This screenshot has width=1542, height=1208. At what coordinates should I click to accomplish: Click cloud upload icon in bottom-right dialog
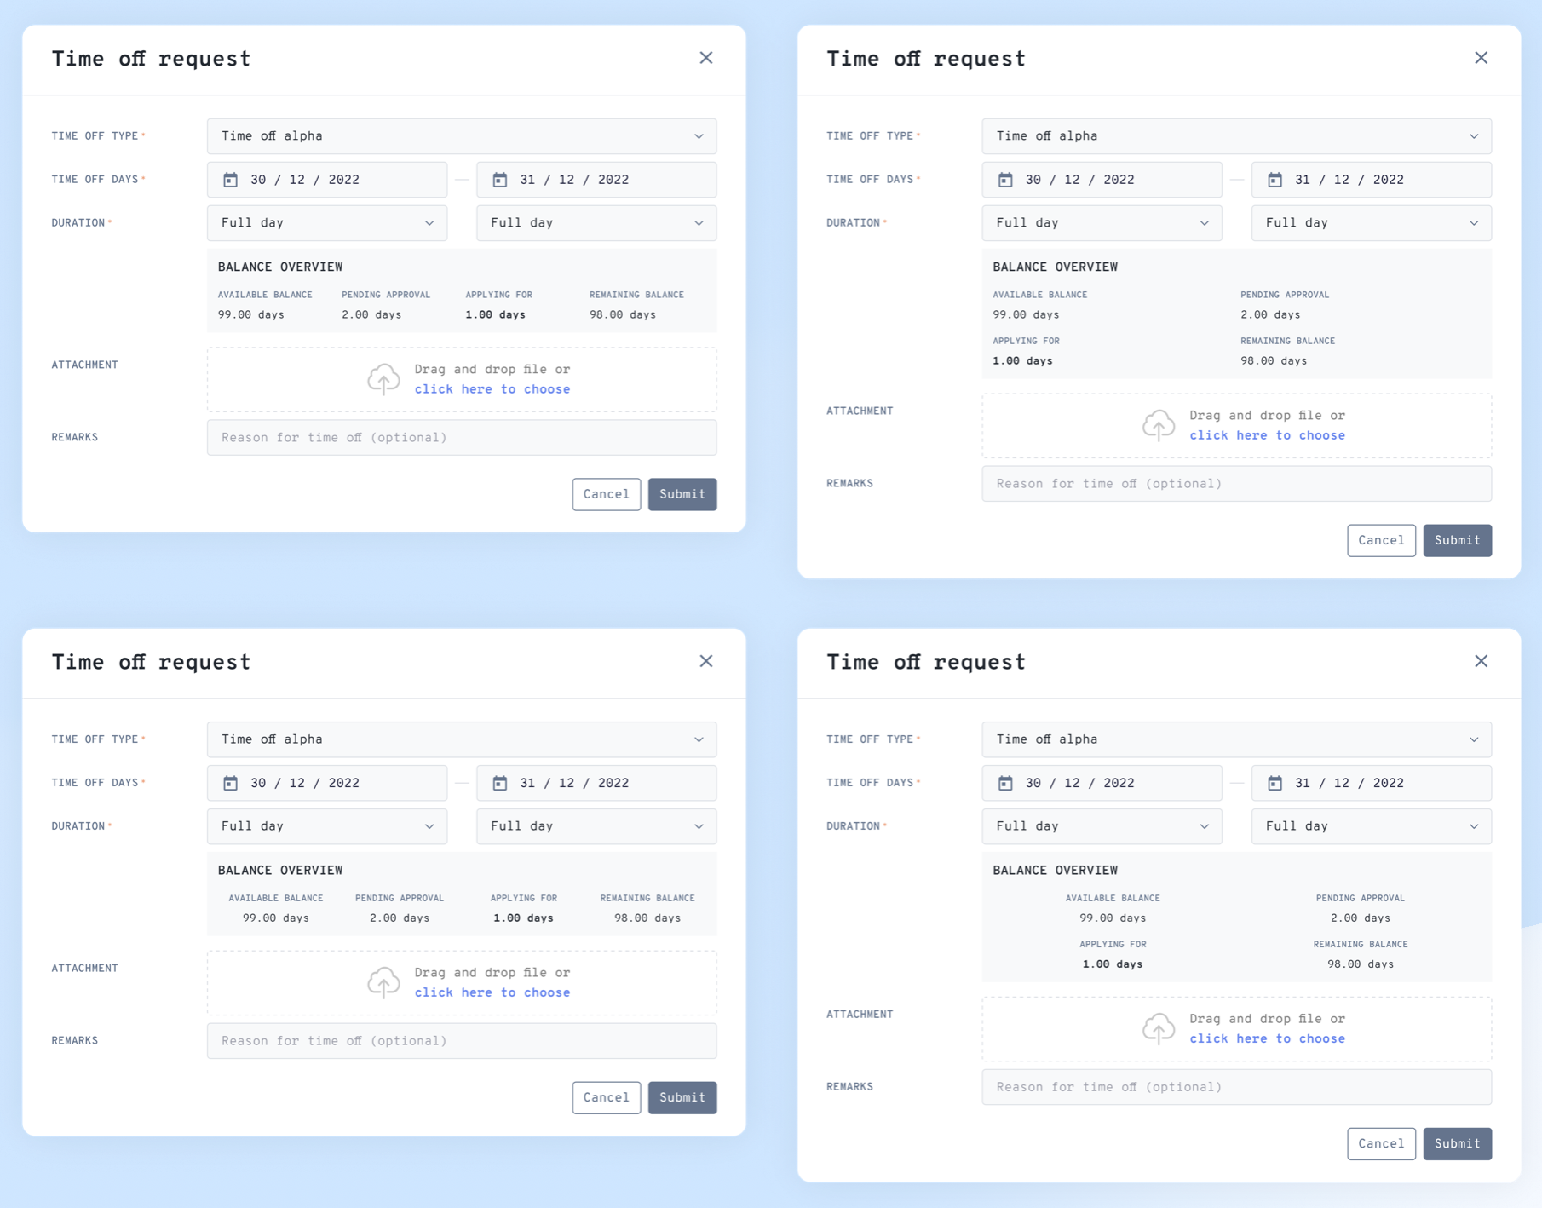point(1159,1028)
